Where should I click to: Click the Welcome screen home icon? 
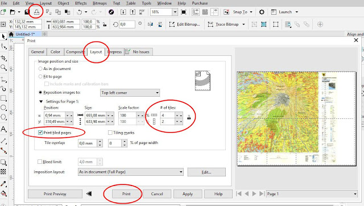point(11,34)
